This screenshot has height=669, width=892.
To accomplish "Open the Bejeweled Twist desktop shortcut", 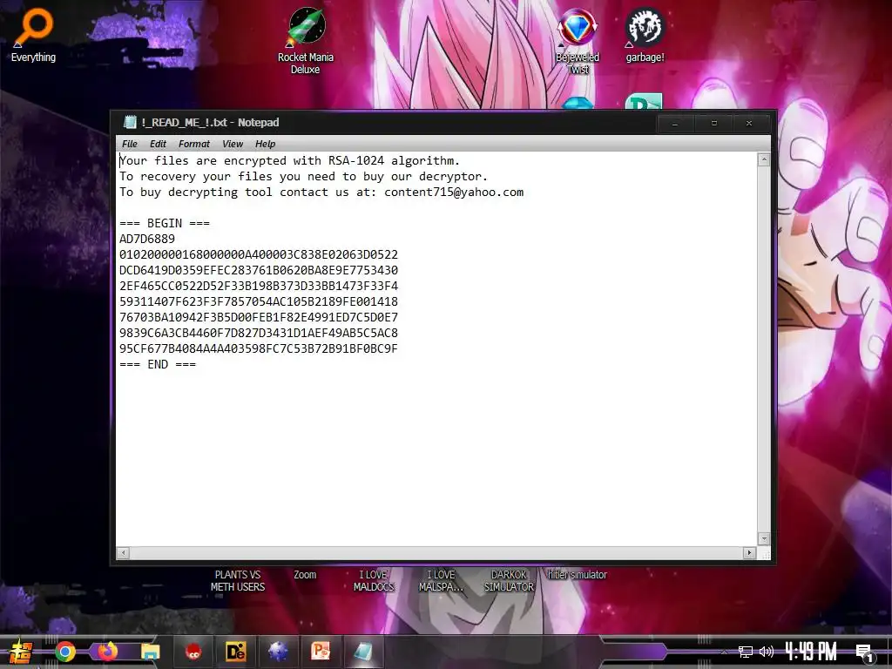I will point(578,41).
